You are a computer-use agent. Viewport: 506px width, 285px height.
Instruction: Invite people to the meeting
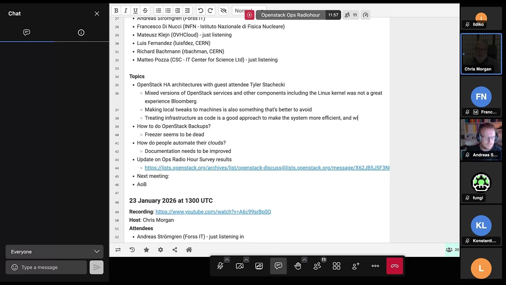[x=356, y=266]
